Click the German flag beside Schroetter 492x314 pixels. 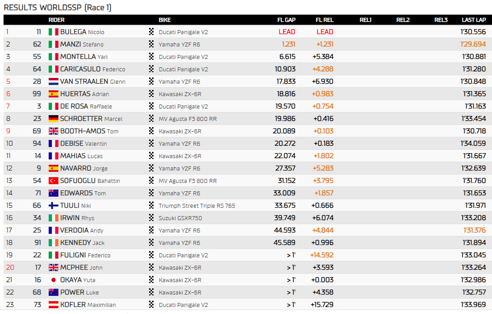tap(53, 119)
